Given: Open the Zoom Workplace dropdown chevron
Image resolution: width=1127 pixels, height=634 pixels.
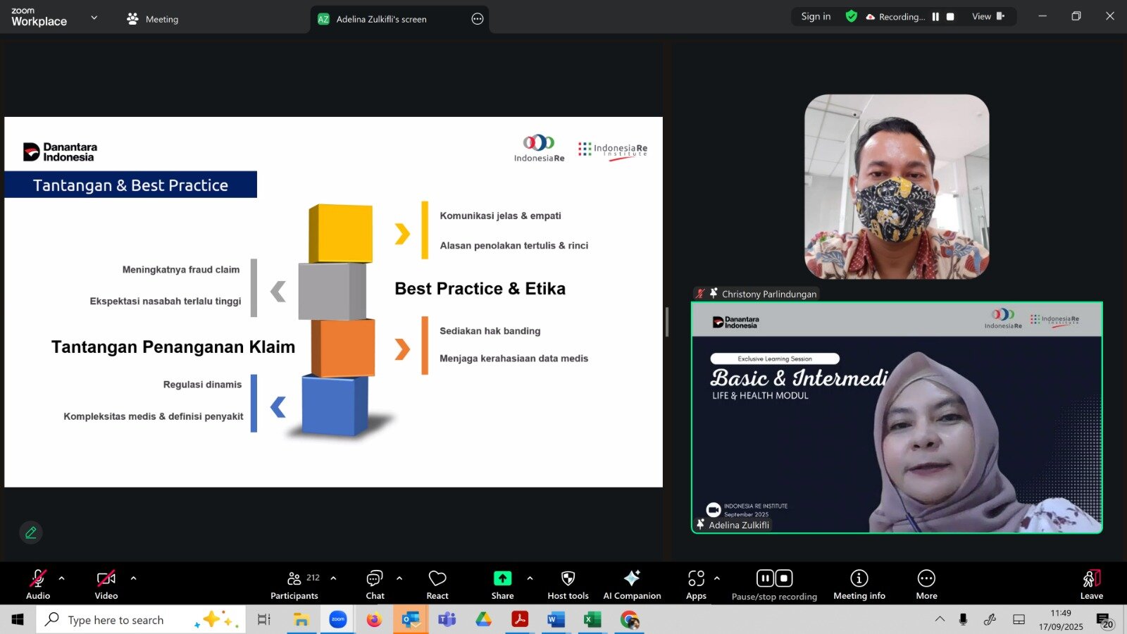Looking at the screenshot, I should (x=94, y=18).
